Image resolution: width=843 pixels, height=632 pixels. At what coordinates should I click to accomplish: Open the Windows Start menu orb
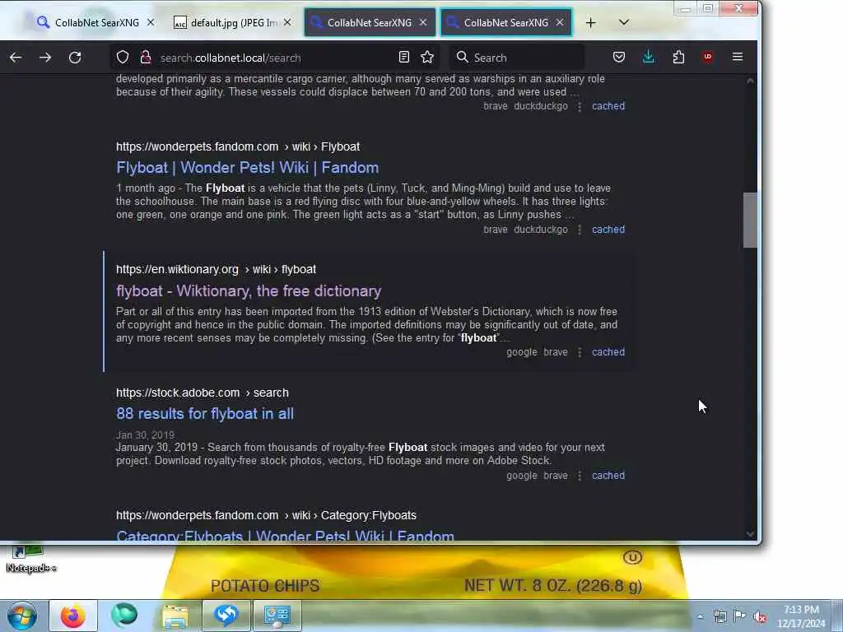(22, 616)
